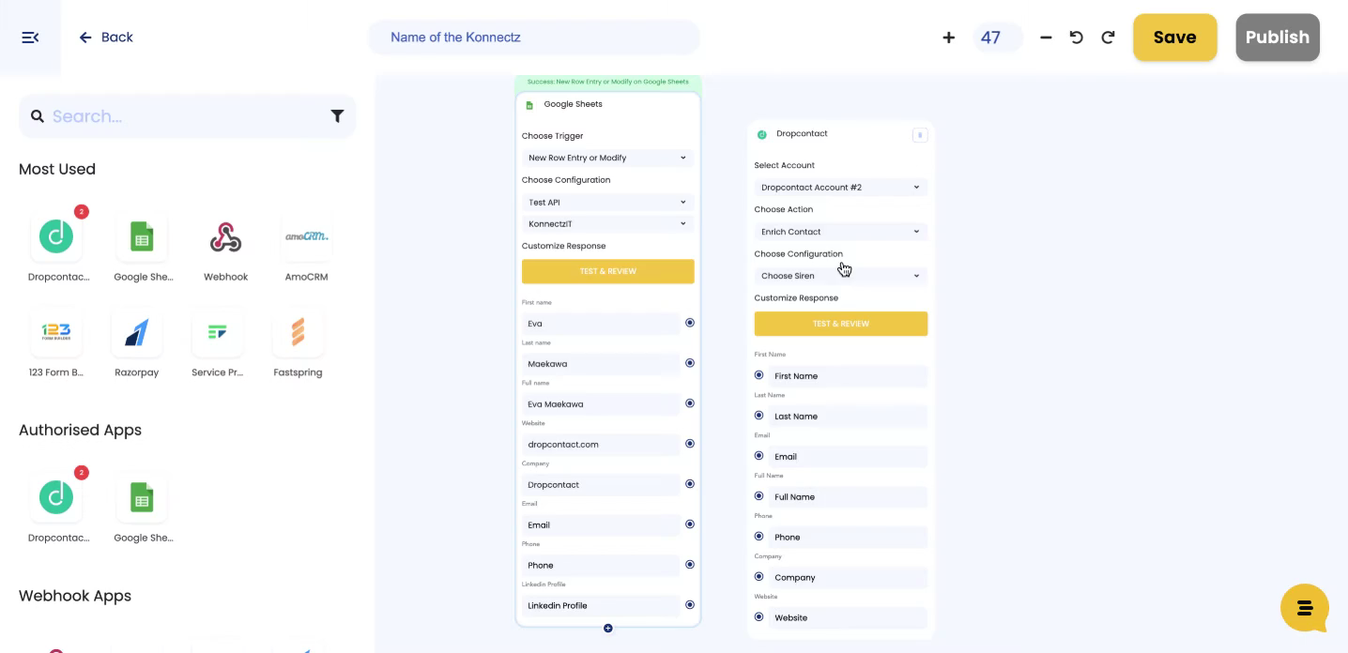Zoom out with the minus icon
The image size is (1348, 653).
pyautogui.click(x=1046, y=38)
